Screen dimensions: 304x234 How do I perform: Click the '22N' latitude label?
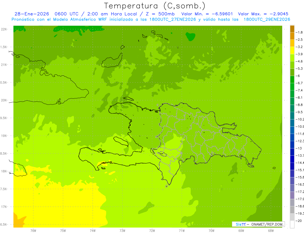(4, 29)
